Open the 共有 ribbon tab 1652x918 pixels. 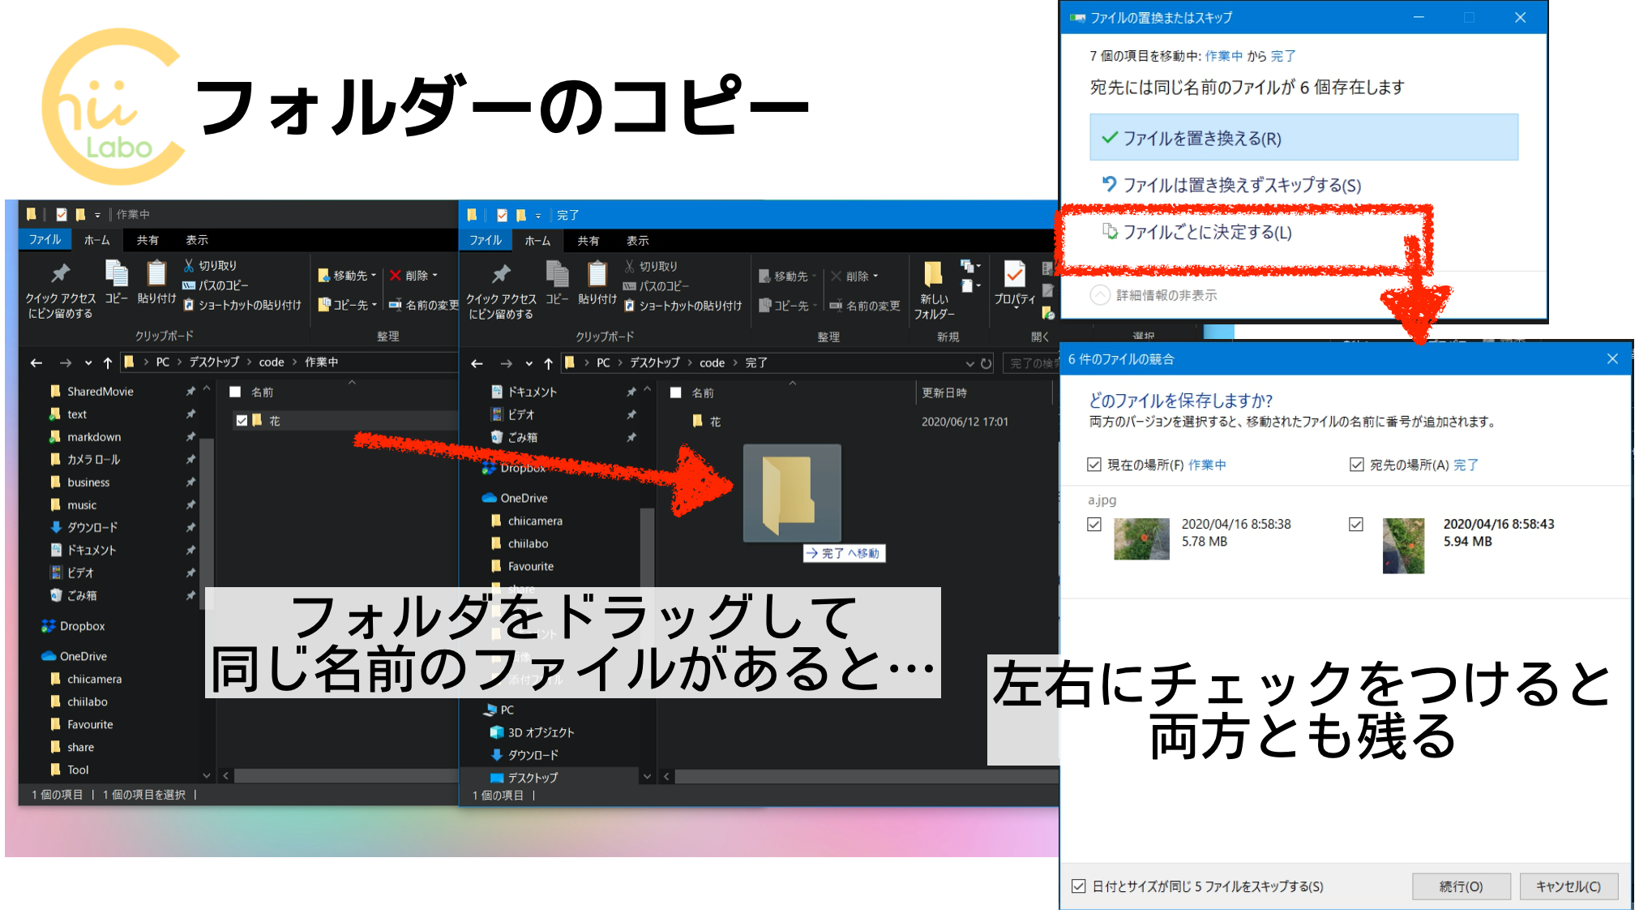pyautogui.click(x=148, y=240)
